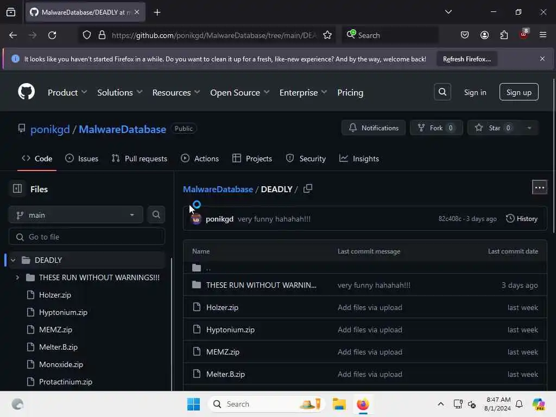Open the Firefox extensions puzzle icon

[504, 35]
